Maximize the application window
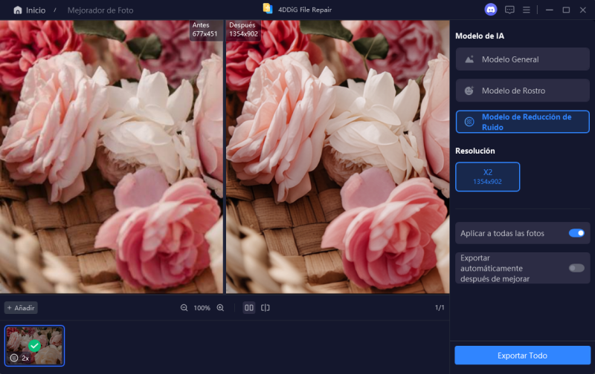The image size is (595, 374). 566,10
